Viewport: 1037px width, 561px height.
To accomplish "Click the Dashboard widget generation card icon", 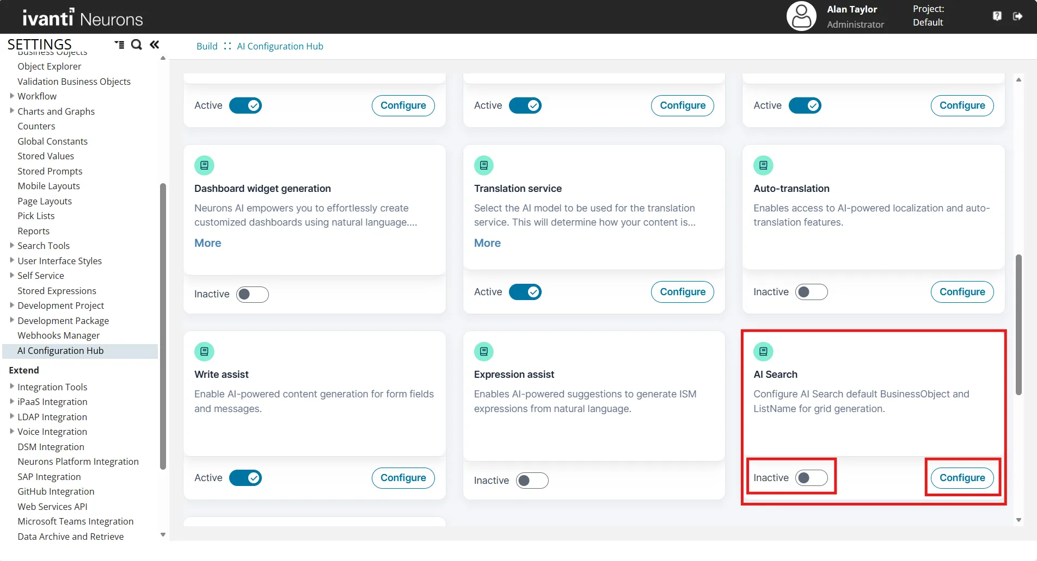I will pos(204,165).
